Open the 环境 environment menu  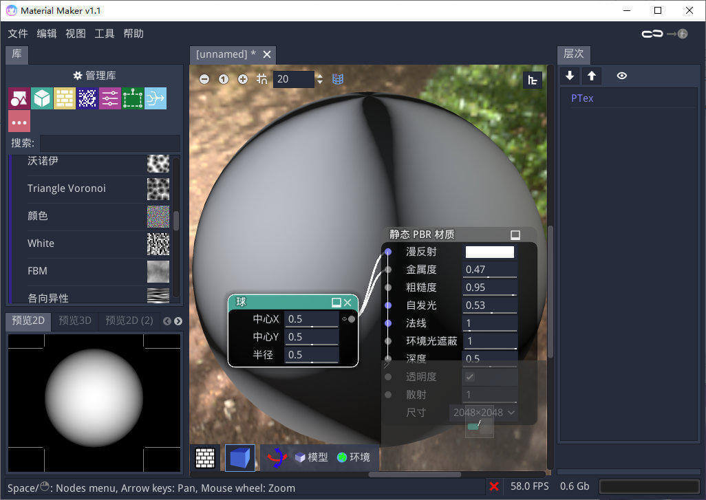[x=354, y=457]
